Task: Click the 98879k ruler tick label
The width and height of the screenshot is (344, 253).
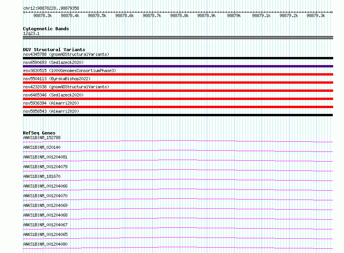Action: (x=234, y=15)
